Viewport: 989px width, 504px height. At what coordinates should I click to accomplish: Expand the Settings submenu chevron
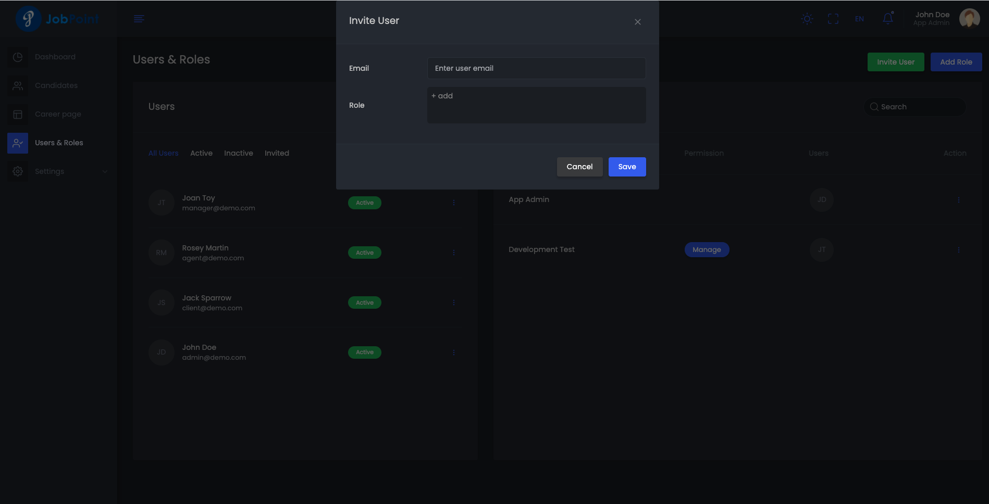click(x=105, y=171)
